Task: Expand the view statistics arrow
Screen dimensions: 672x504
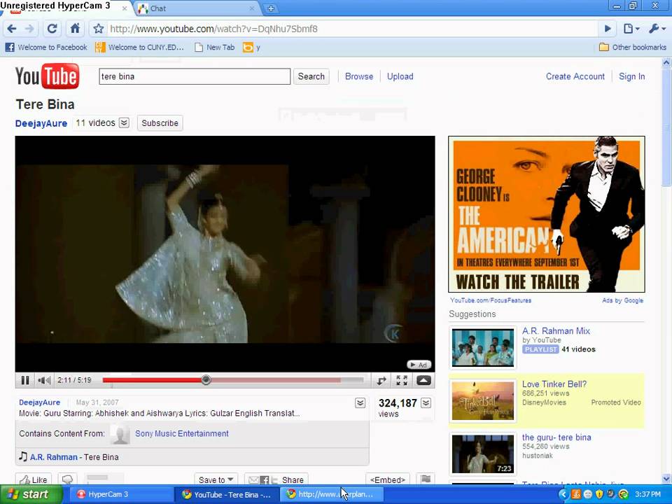Action: (x=426, y=403)
